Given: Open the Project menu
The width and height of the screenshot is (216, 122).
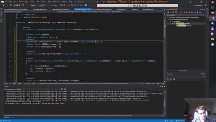Looking at the screenshot, I should [x=21, y=2].
